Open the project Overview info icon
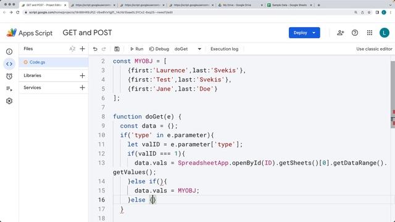Screen dimensions: 395x222 (9, 52)
